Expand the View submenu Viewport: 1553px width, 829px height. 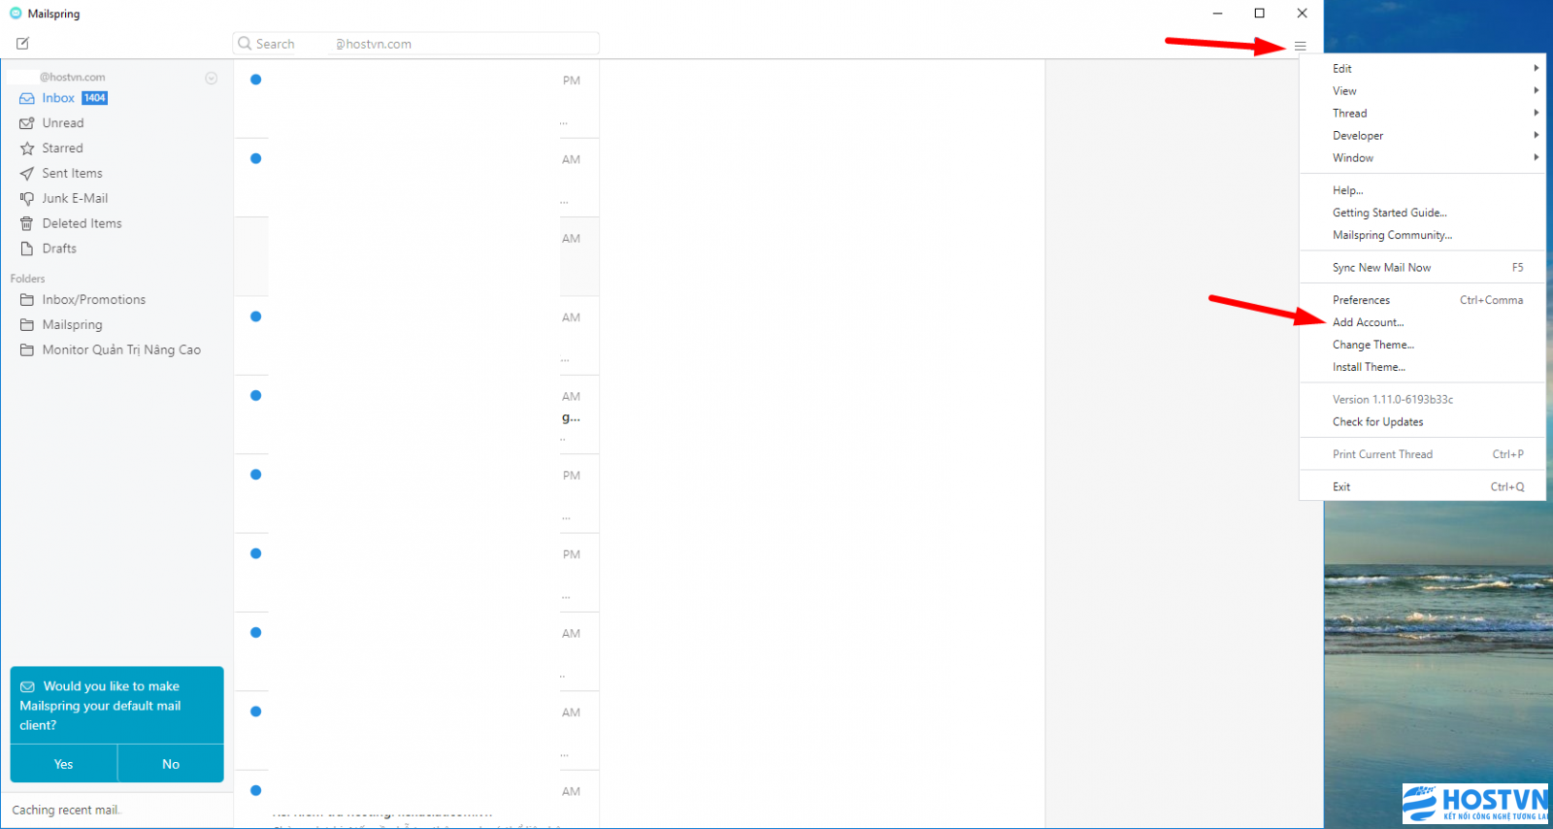coord(1422,90)
